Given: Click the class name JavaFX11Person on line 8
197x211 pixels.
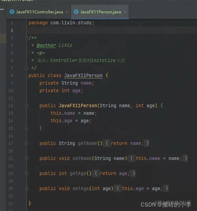Looking at the screenshot, I should click(83, 76).
